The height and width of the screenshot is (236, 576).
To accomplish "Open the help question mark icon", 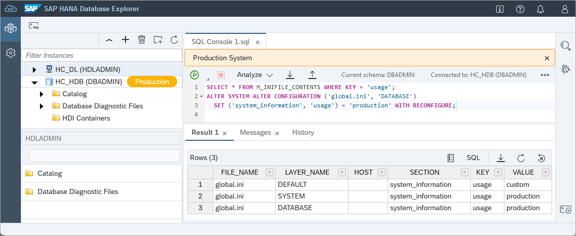I will pos(520,9).
